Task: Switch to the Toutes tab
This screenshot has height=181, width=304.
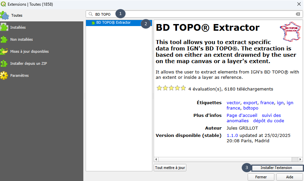Action: 42,15
